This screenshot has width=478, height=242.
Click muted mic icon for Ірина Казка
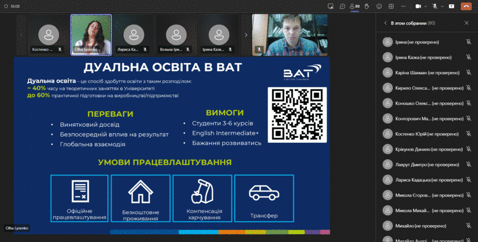point(468,57)
